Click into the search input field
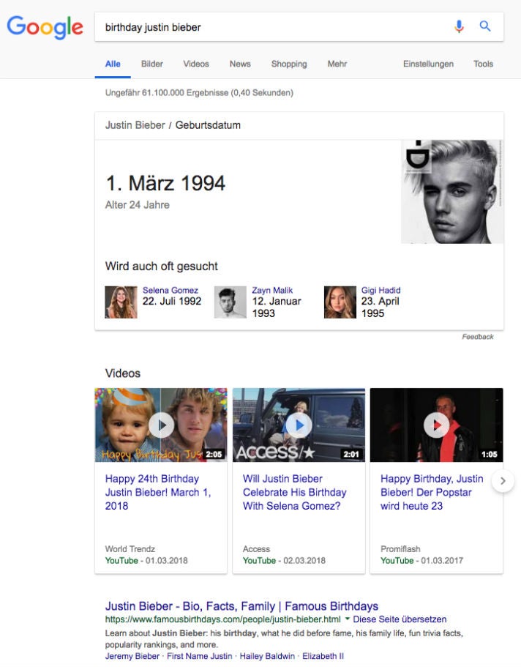Image resolution: width=521 pixels, height=667 pixels. pyautogui.click(x=271, y=27)
